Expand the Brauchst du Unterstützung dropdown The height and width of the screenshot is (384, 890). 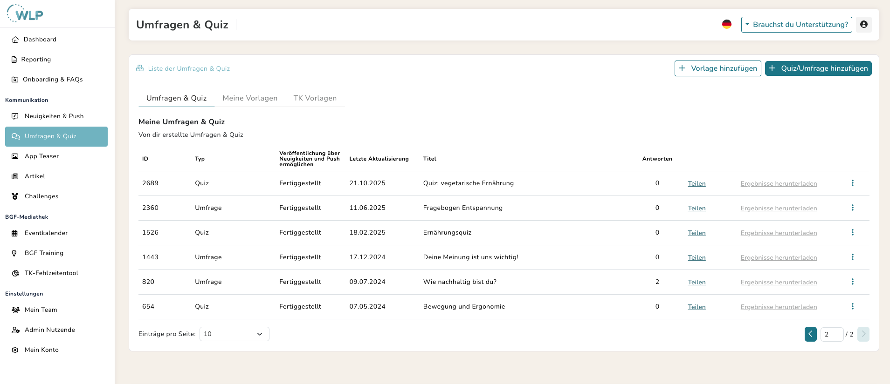tap(796, 25)
